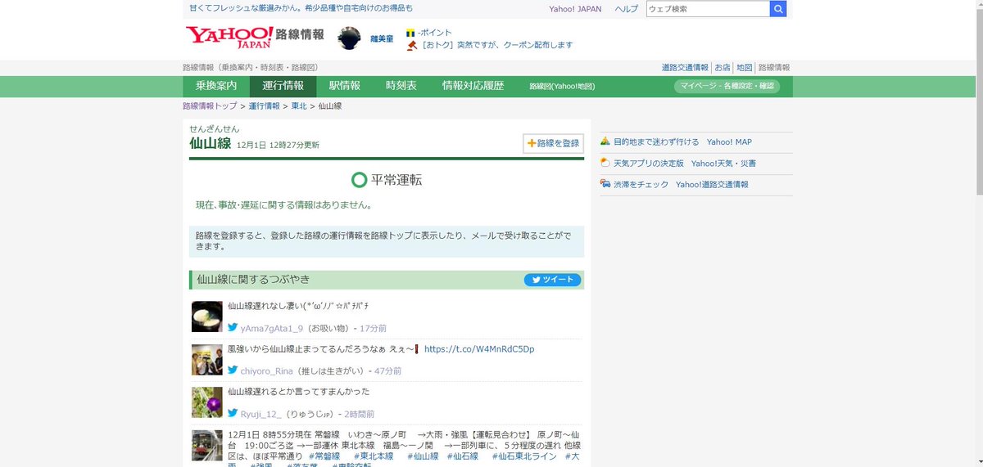Click the 路線を登録 button
Image resolution: width=983 pixels, height=467 pixels.
click(x=554, y=143)
